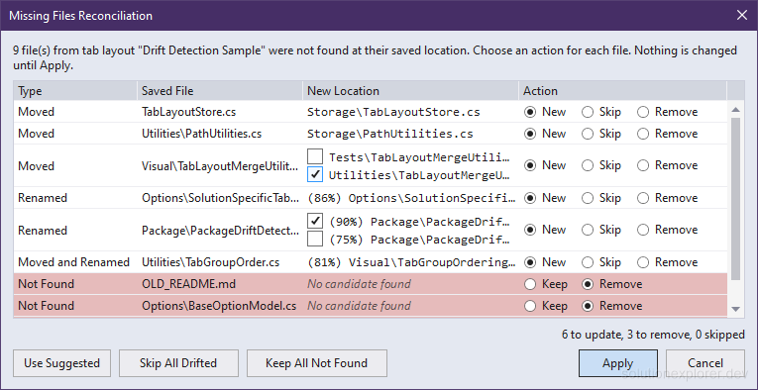Click the (81%) Visual\TabGroupOrdering cell
The width and height of the screenshot is (758, 390).
pos(410,262)
